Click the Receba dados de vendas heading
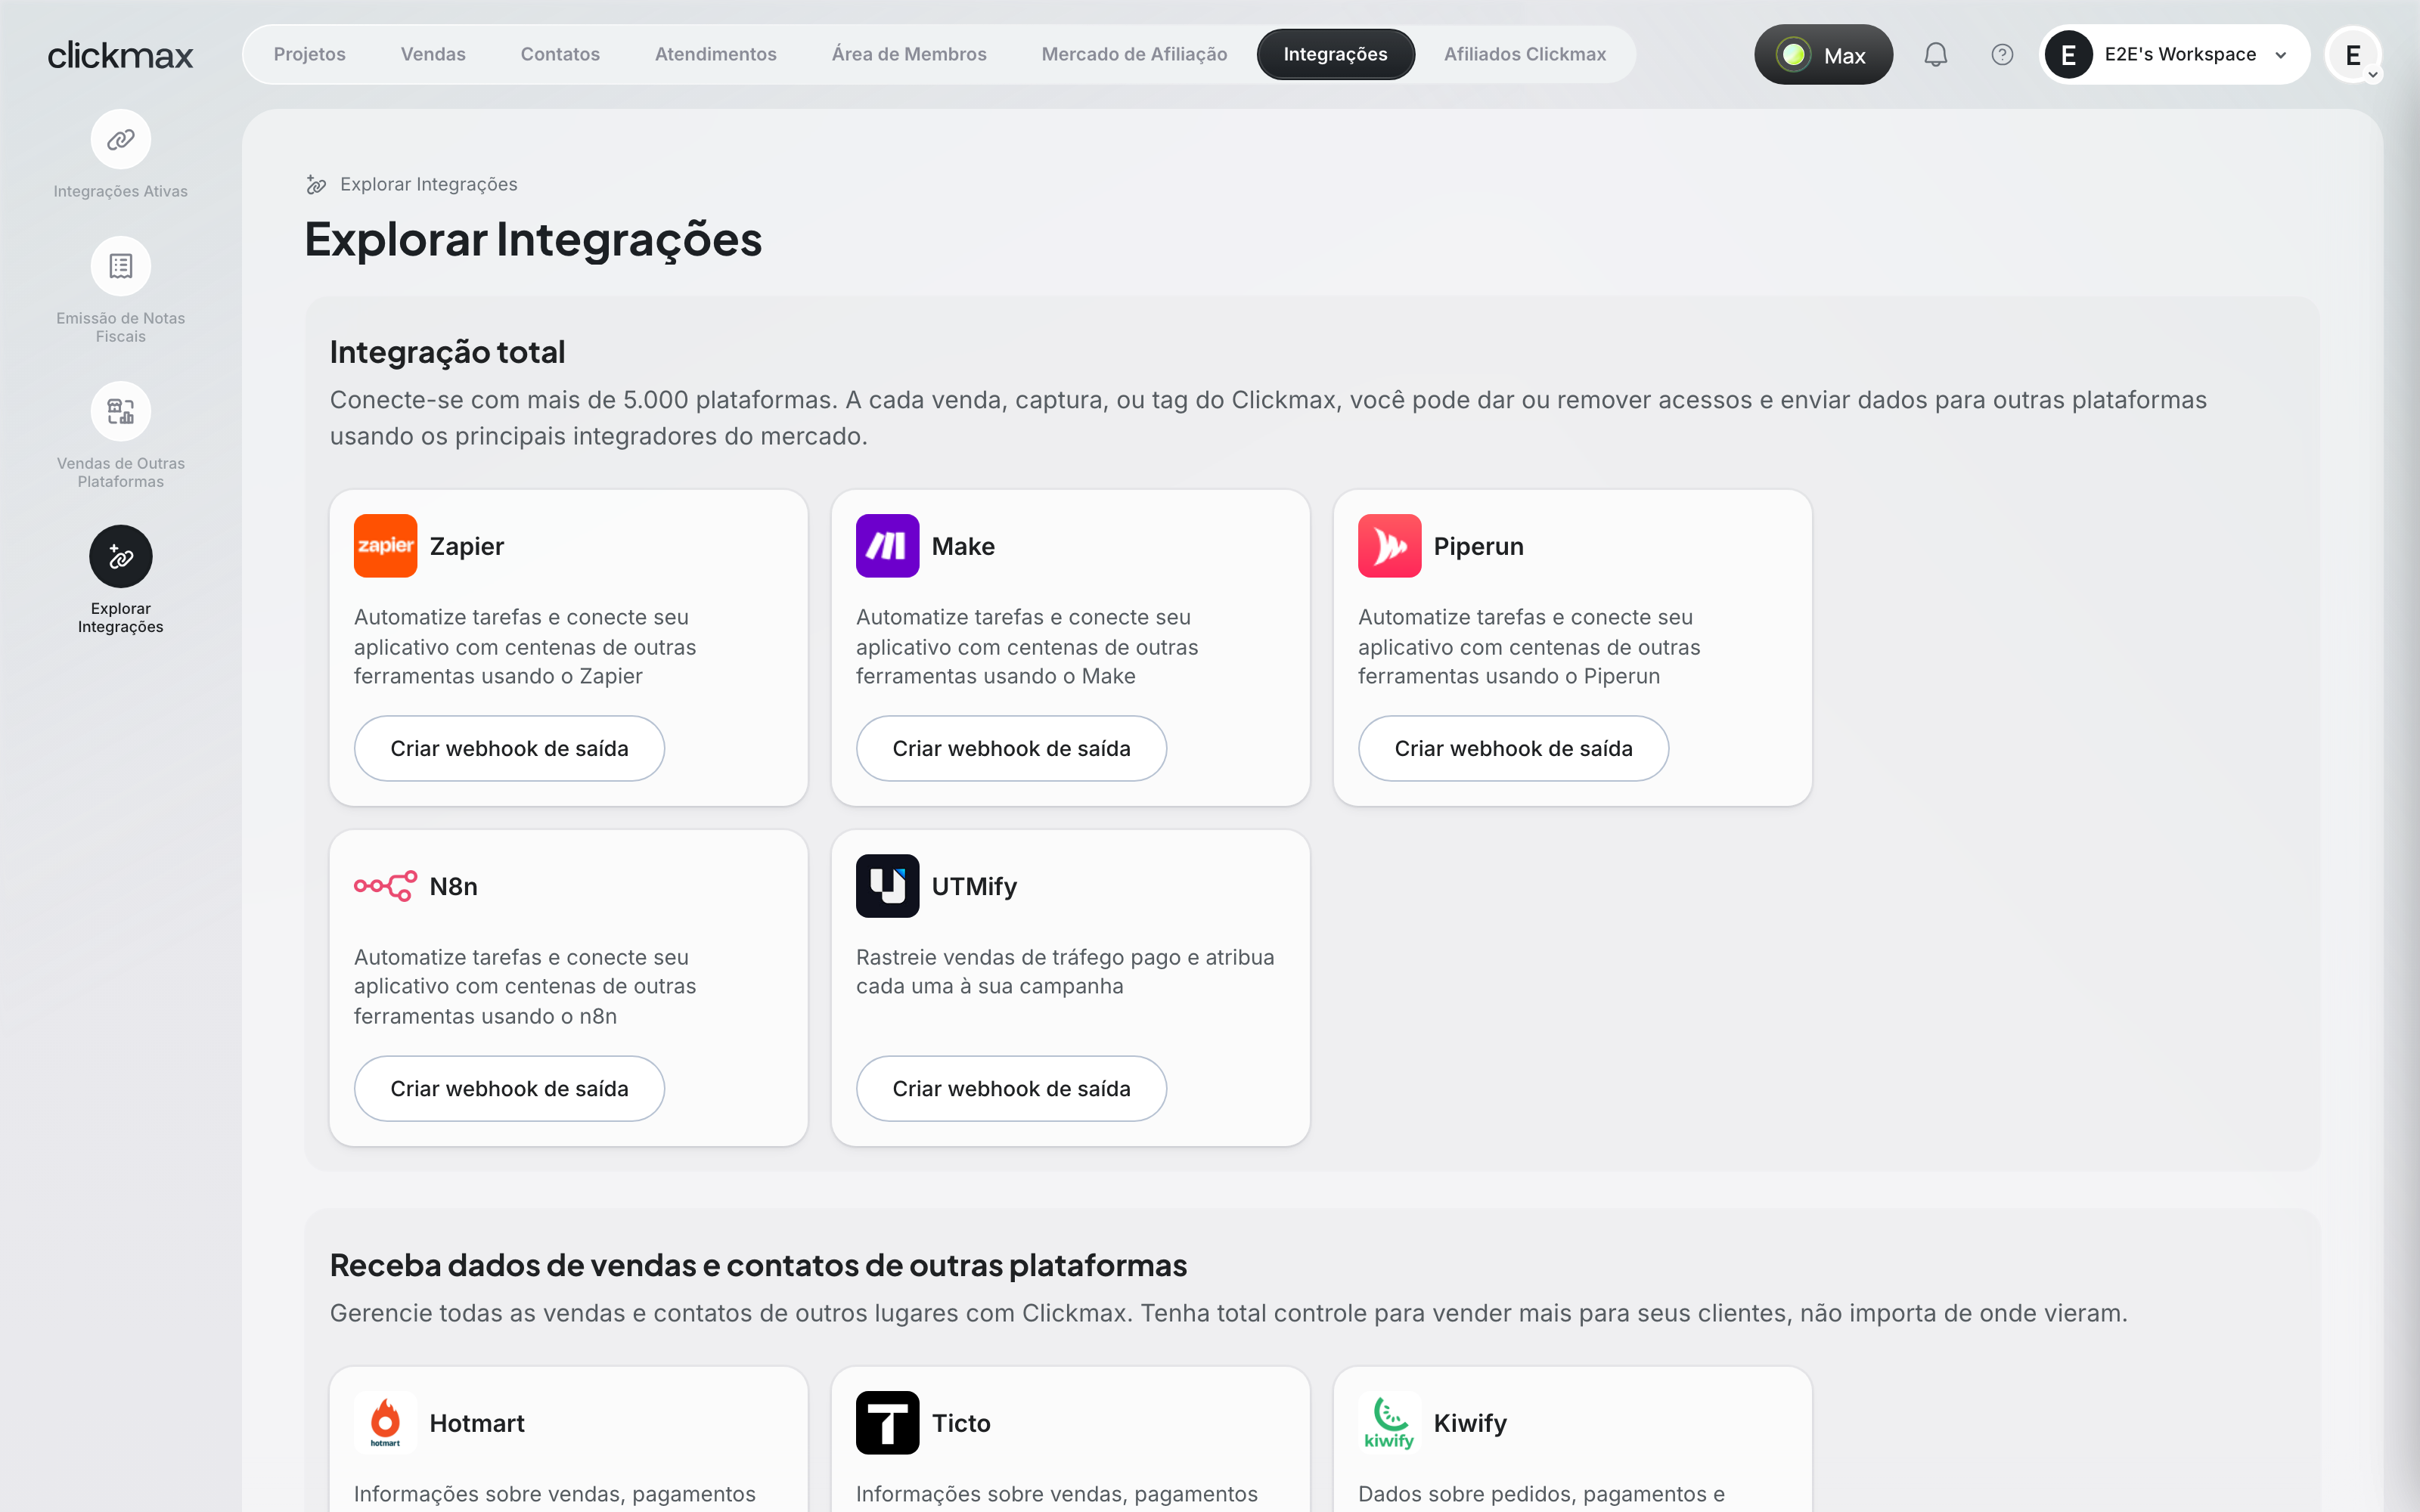The height and width of the screenshot is (1512, 2420). tap(758, 1265)
